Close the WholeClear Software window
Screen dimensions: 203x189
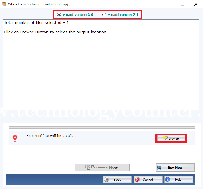[196, 4]
